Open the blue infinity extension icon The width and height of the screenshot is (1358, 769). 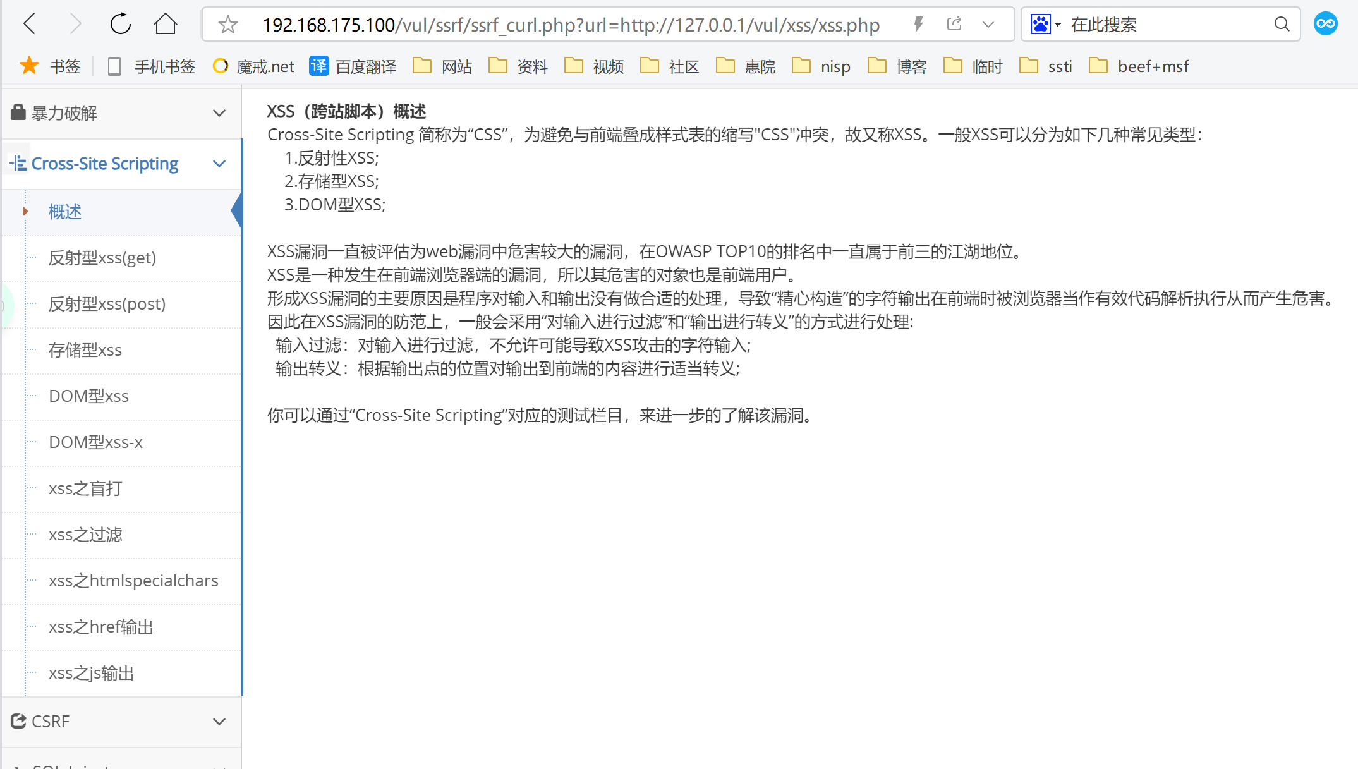click(x=1326, y=25)
